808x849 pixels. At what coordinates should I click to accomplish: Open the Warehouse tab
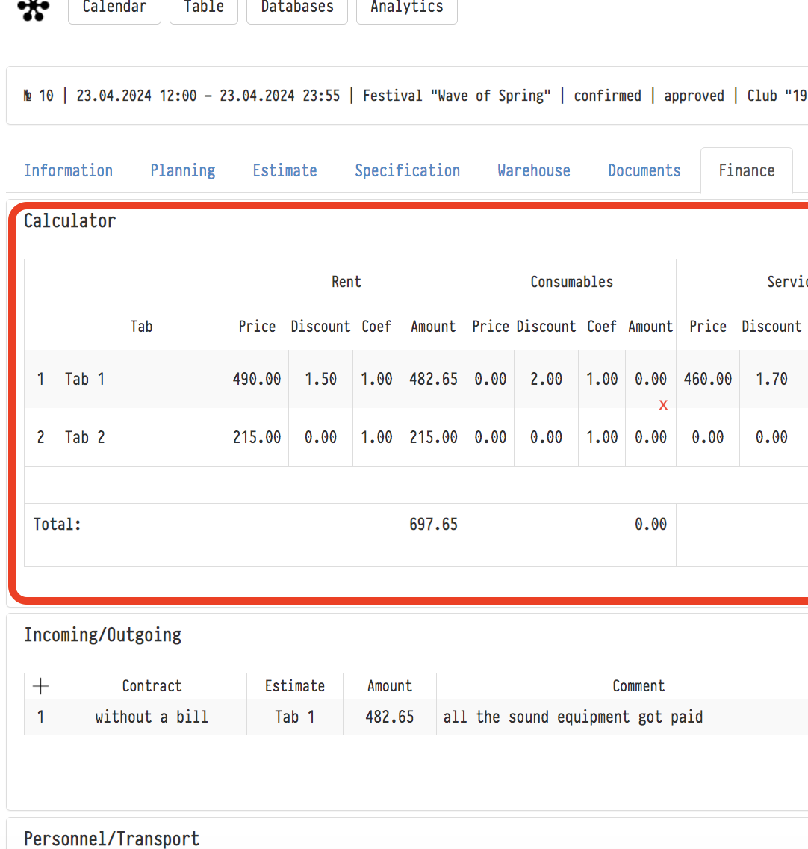click(534, 170)
